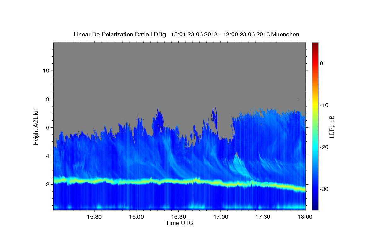Click the colorbar value label 0
This screenshot has height=252, width=378.
click(x=322, y=63)
